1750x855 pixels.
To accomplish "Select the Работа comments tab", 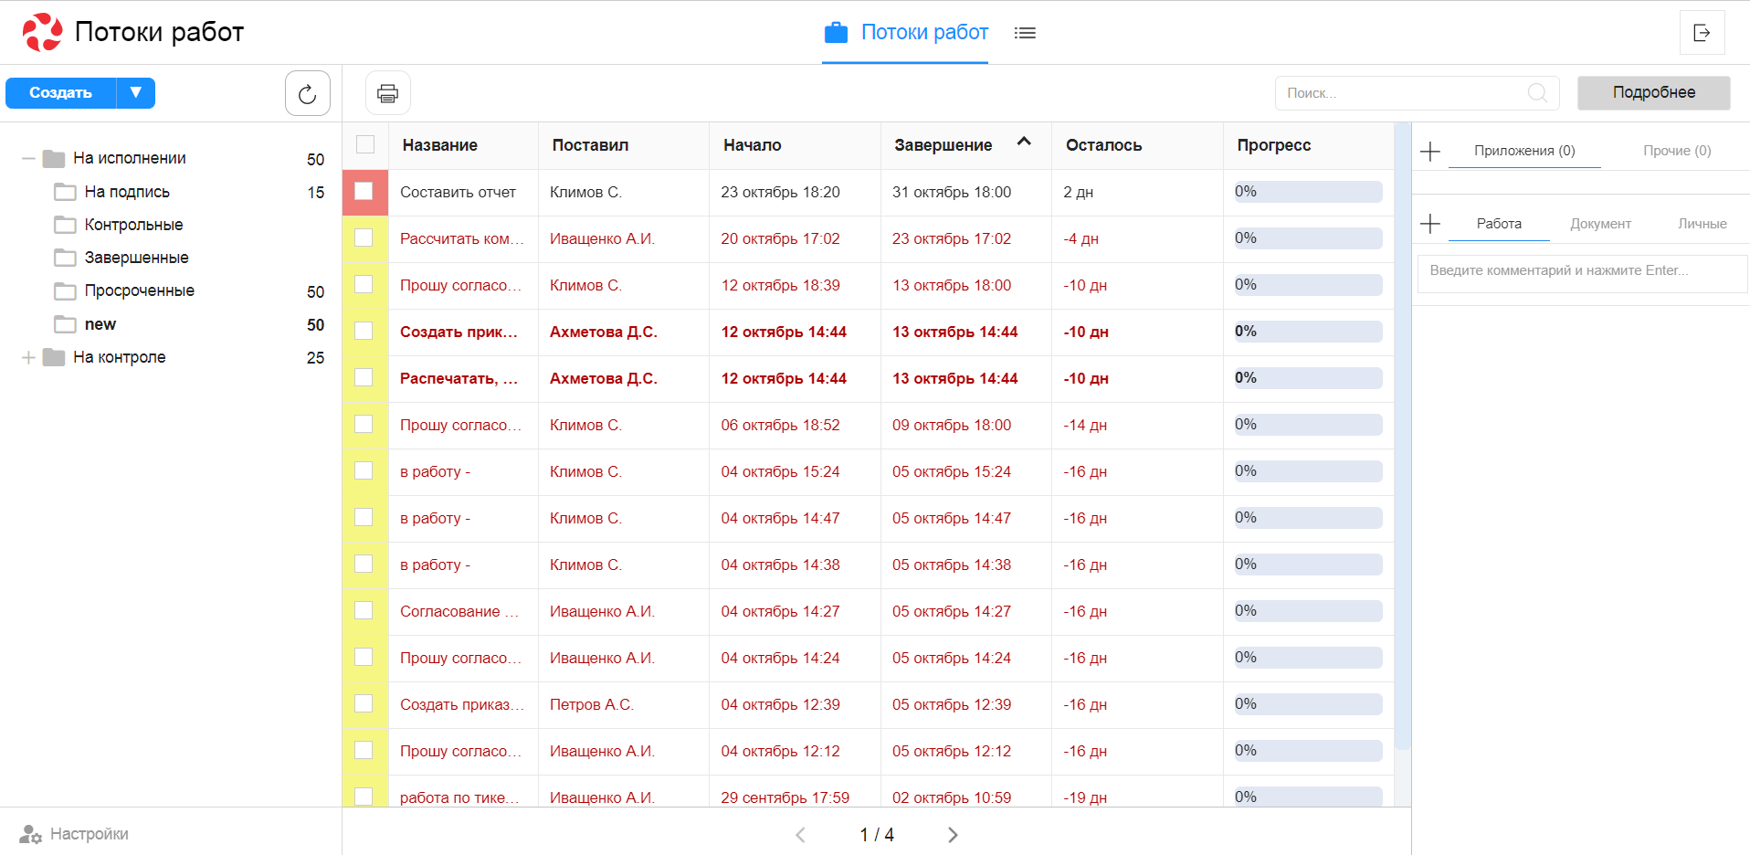I will [x=1499, y=224].
